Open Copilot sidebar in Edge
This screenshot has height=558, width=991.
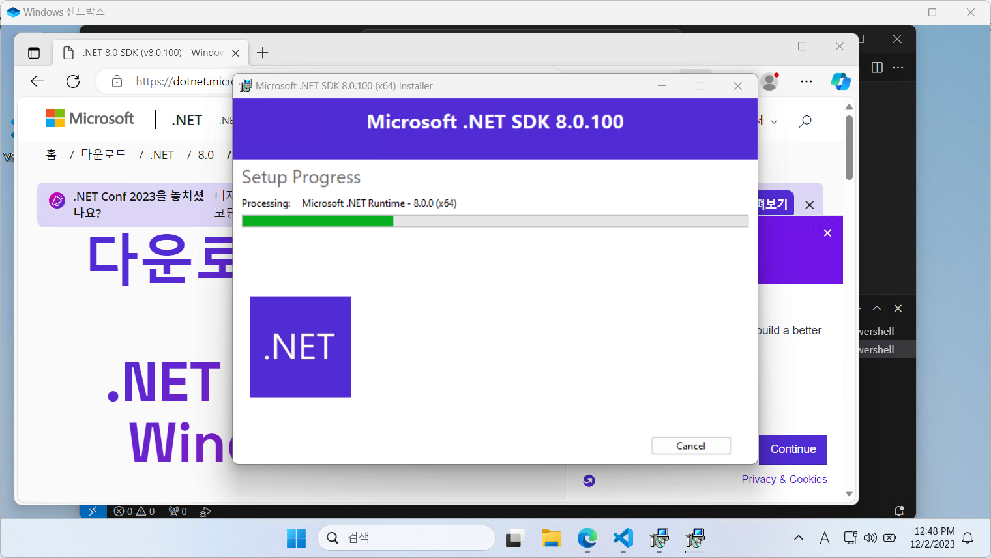click(840, 81)
